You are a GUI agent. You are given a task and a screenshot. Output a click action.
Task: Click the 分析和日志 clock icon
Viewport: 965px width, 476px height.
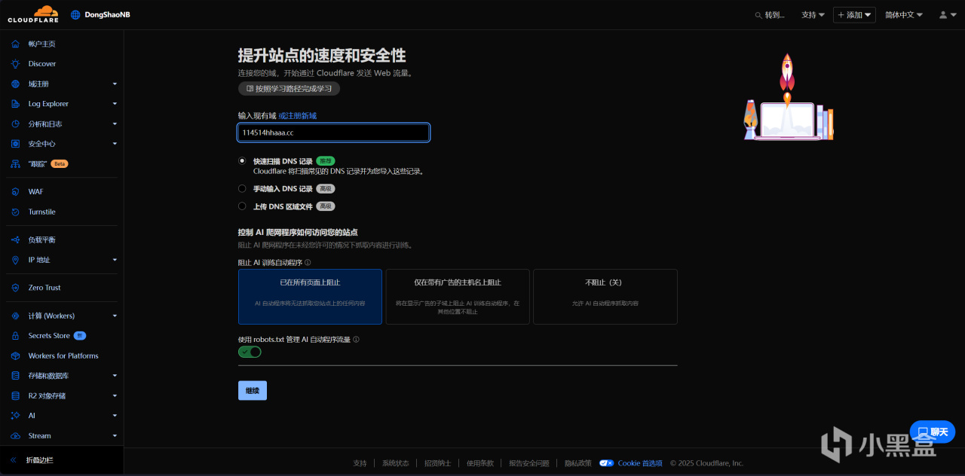click(15, 124)
